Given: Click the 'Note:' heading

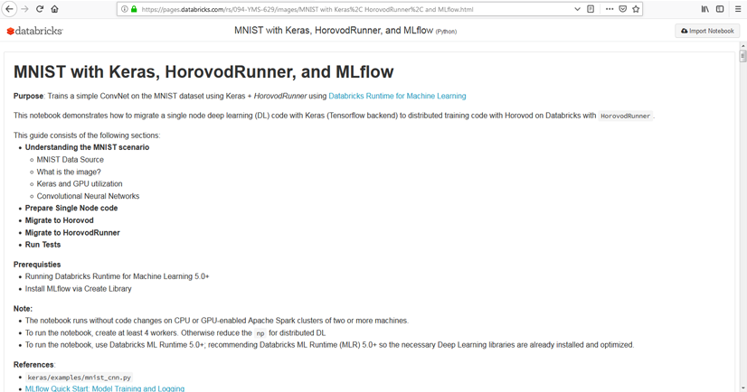Looking at the screenshot, I should point(23,309).
